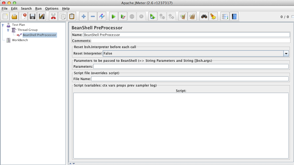Open Help with question mark icon
294x165 pixels.
234,16
